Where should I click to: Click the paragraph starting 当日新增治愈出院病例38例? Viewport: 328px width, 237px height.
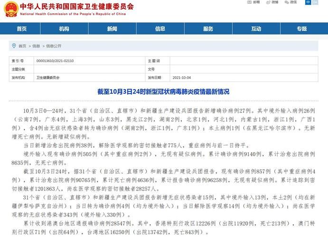137,146
